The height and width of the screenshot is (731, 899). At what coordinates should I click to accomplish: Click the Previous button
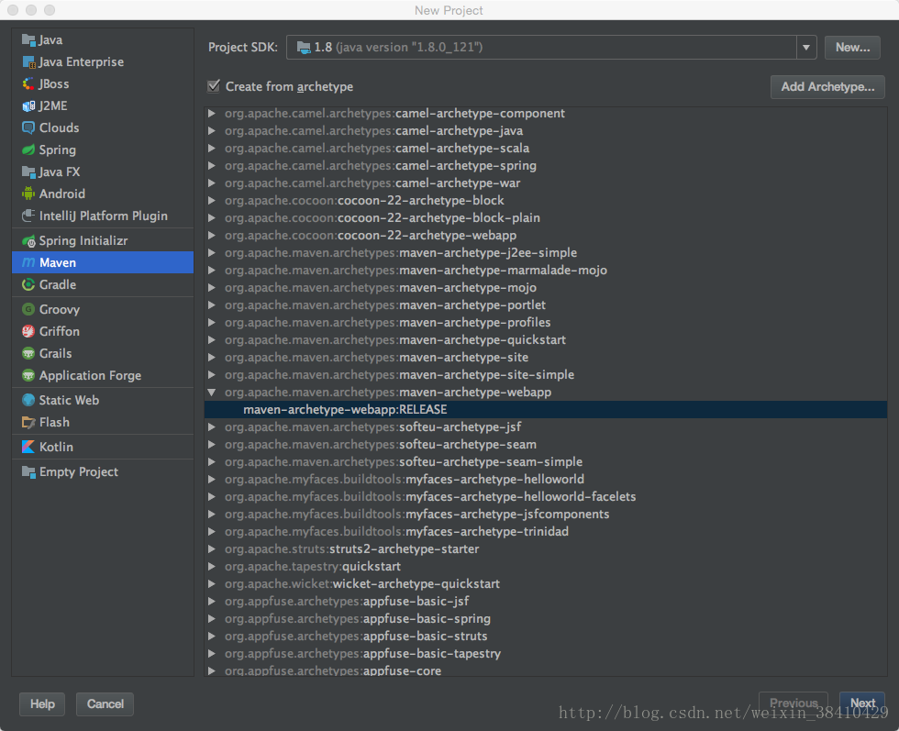tap(794, 703)
